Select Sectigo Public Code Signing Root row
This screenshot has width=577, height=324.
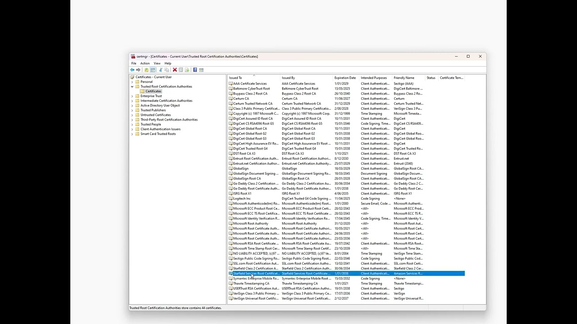point(346,259)
